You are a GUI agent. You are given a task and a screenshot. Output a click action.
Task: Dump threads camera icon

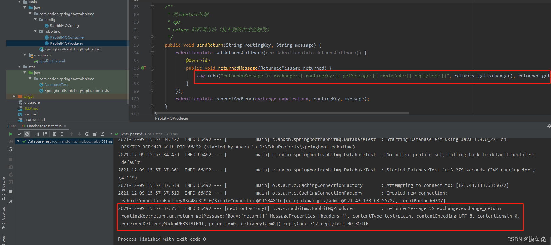[11, 167]
